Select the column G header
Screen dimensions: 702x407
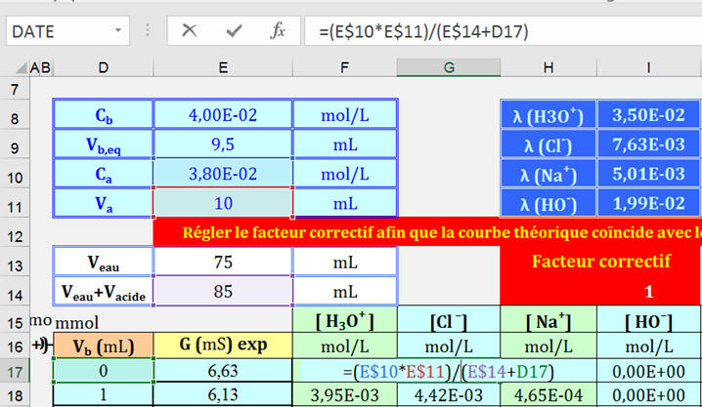(x=448, y=67)
